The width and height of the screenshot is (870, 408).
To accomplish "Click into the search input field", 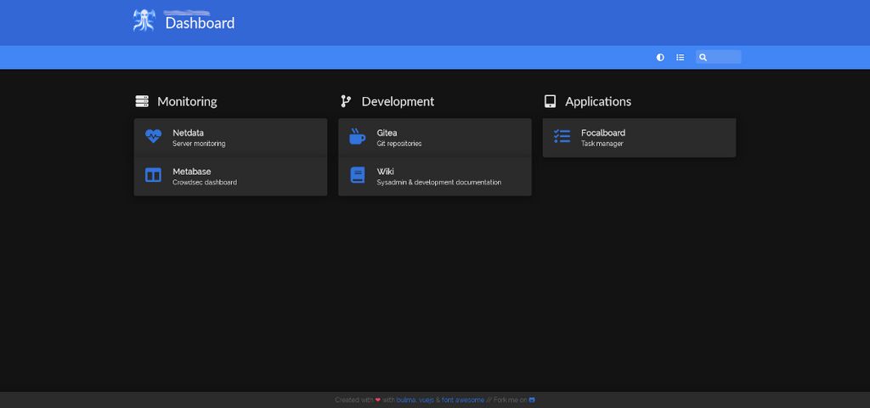I will (x=725, y=57).
